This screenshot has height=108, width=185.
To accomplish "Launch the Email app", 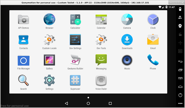I will coord(153,42).
